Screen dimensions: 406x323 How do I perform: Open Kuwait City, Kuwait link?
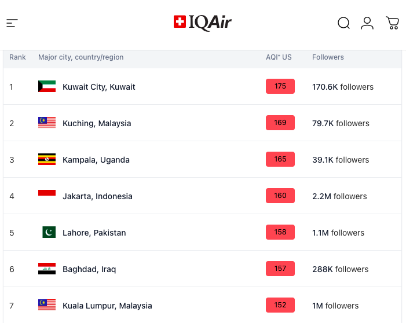99,87
